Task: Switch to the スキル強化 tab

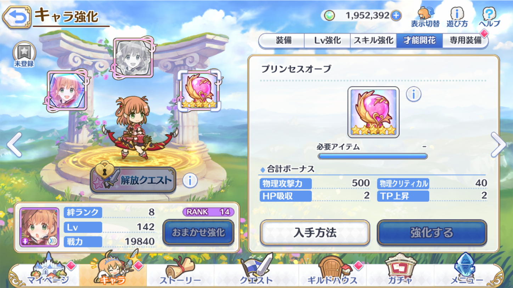Action: (373, 41)
